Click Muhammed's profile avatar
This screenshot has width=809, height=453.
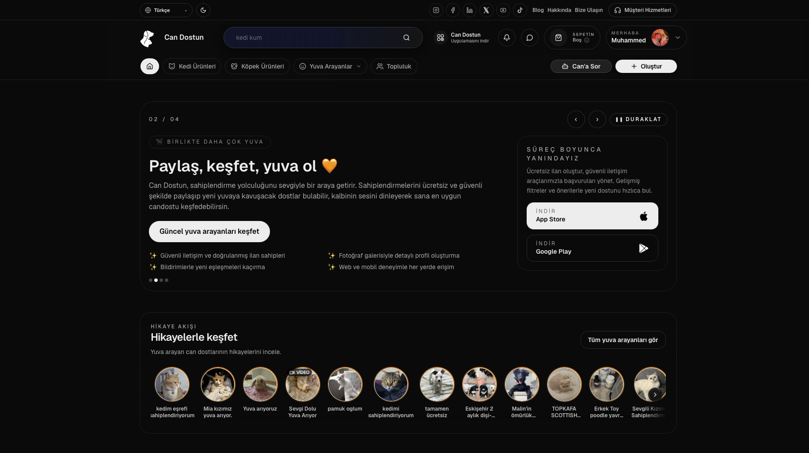tap(660, 38)
